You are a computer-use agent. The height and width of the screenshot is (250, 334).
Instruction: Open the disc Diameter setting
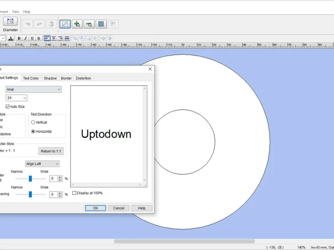point(10,24)
